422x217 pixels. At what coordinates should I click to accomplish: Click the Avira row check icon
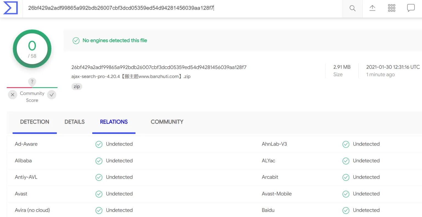[x=99, y=210]
